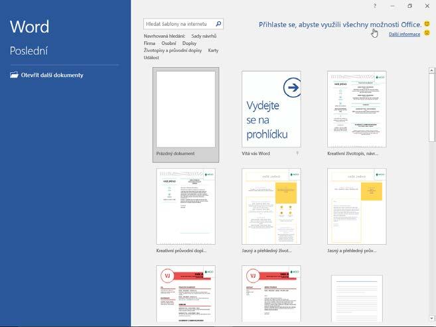This screenshot has height=327, width=436.
Task: Open the red VJ resume template
Action: pyautogui.click(x=186, y=294)
